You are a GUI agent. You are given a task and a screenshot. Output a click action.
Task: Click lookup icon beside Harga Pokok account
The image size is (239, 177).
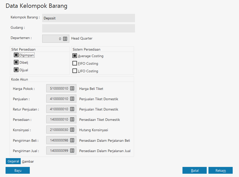(72, 88)
